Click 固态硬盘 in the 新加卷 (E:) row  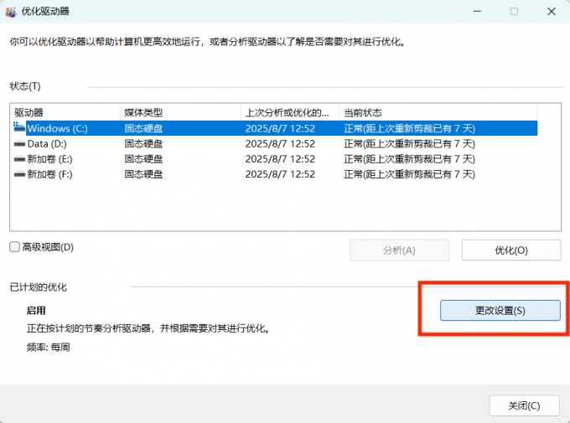[143, 159]
